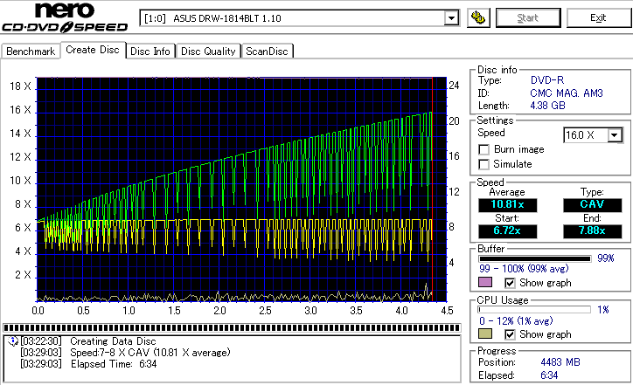Switch to the Benchmark tab

click(x=31, y=52)
